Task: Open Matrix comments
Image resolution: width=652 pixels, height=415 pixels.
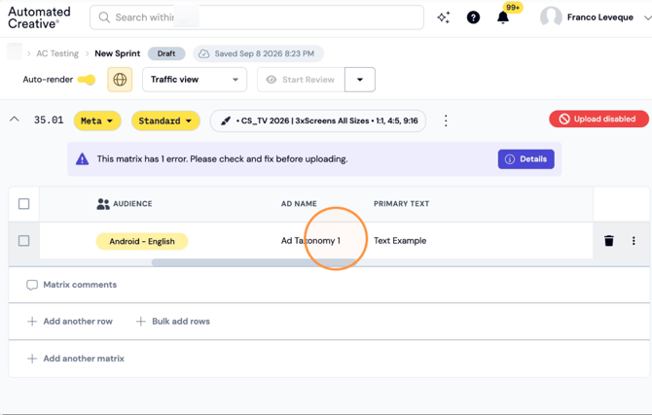Action: click(x=71, y=285)
